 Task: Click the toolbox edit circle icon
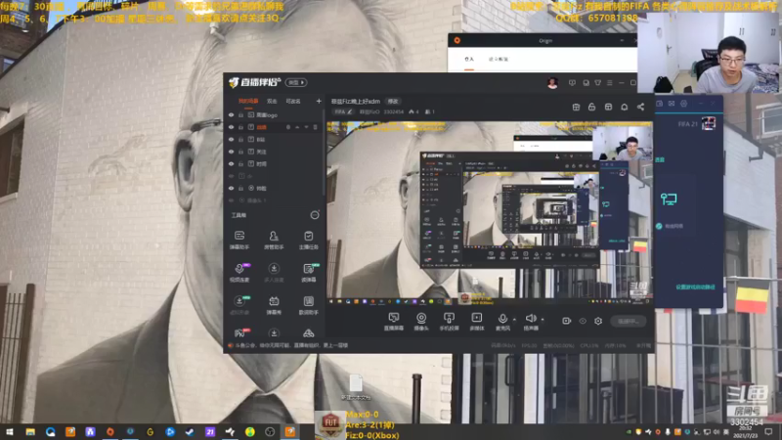point(315,215)
